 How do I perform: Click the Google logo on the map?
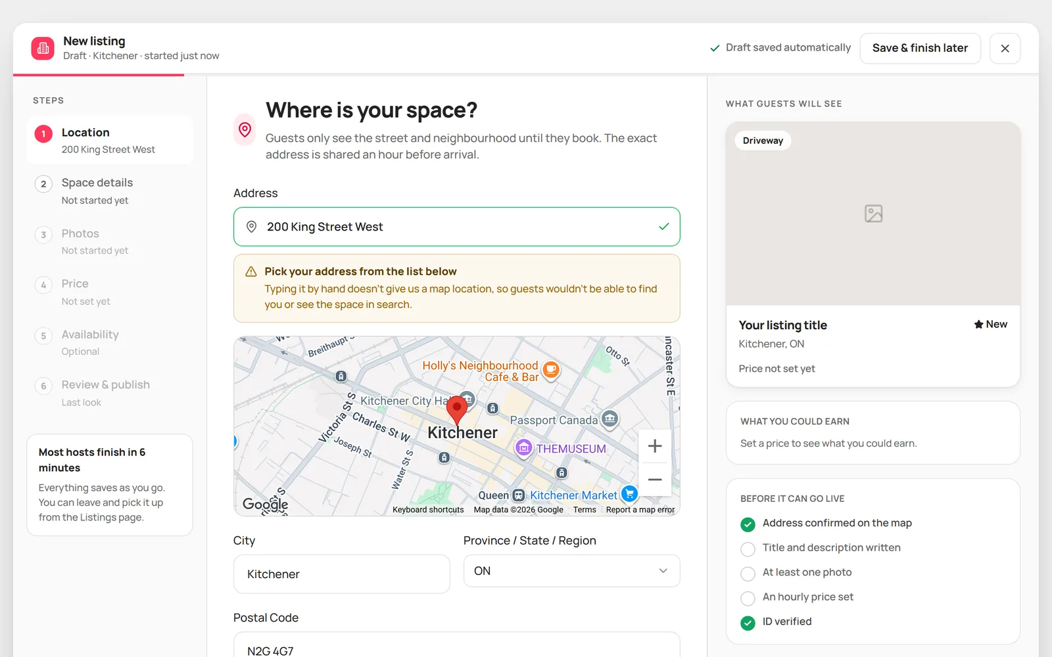265,504
